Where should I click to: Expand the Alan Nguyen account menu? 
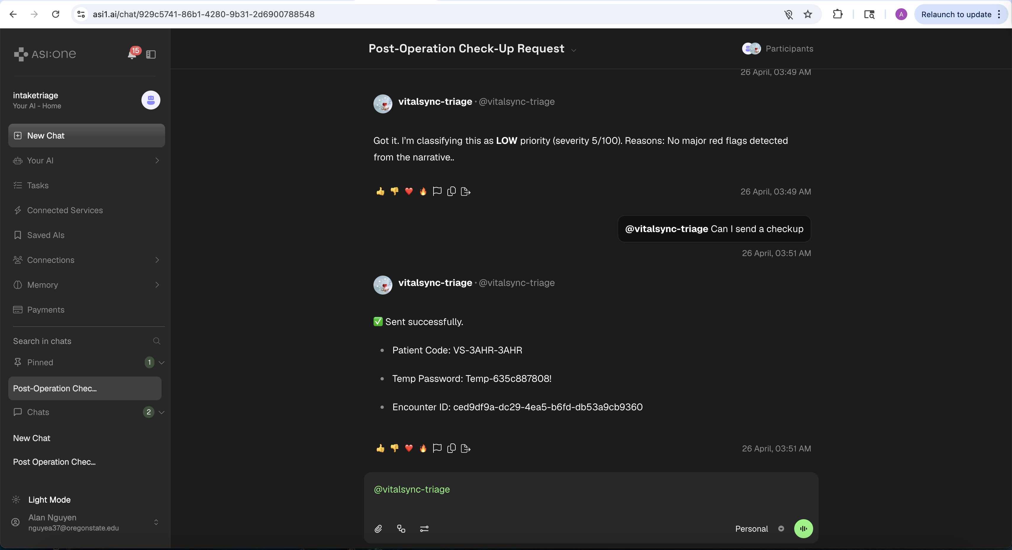(156, 522)
